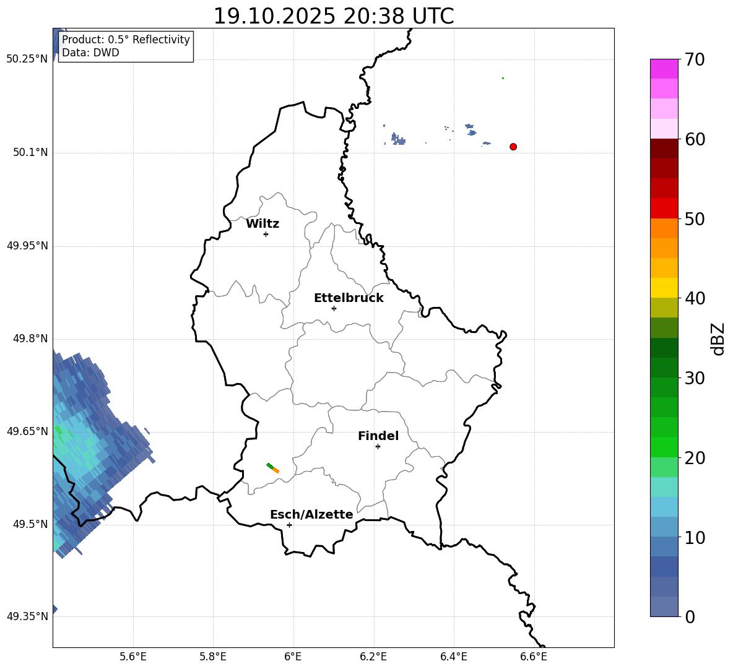Click the red dot marker near 50.1°N

[x=513, y=147]
